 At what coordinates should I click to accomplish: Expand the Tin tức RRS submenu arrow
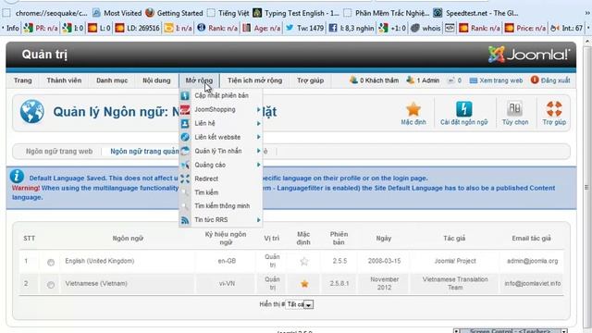coord(259,220)
